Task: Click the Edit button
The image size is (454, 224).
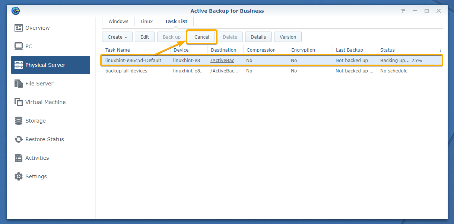Action: pyautogui.click(x=145, y=37)
